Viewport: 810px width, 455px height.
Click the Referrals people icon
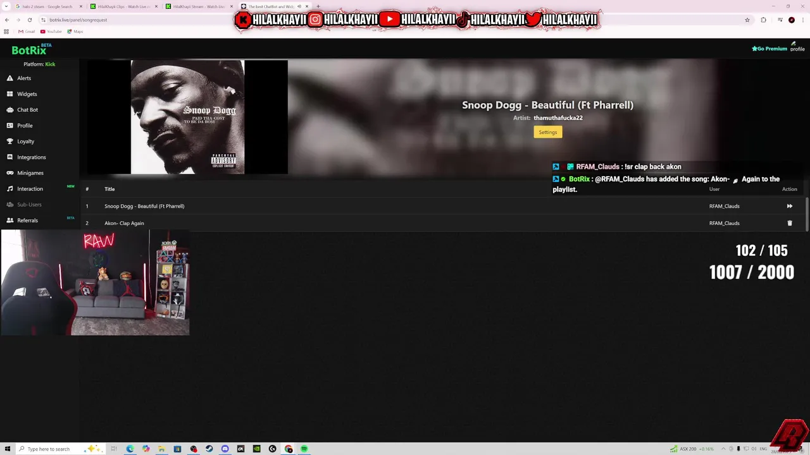tap(10, 221)
